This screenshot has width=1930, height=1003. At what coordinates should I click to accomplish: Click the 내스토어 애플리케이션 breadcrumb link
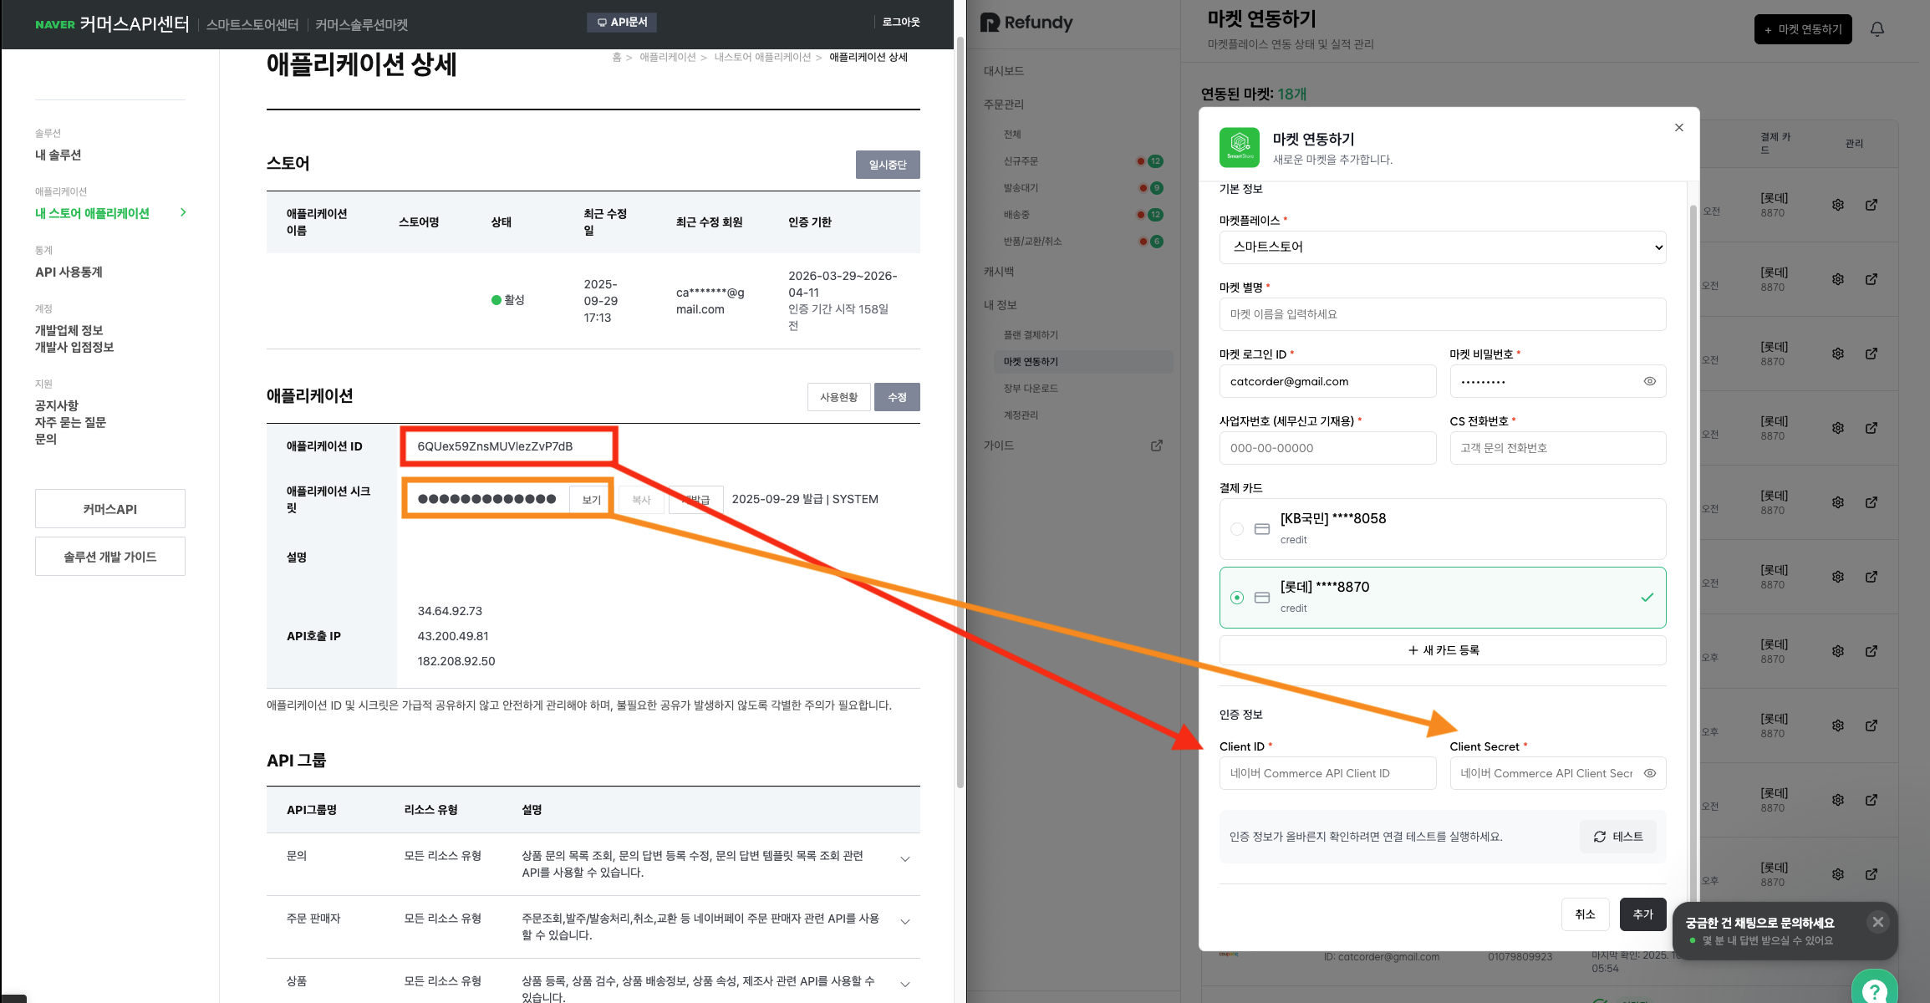click(x=762, y=57)
